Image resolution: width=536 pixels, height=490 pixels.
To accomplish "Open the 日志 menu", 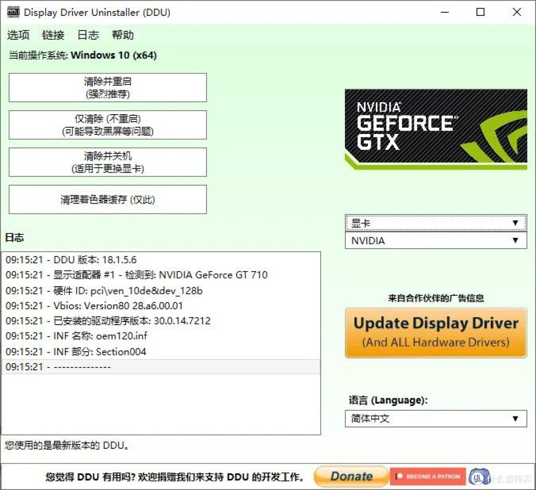I will click(88, 35).
